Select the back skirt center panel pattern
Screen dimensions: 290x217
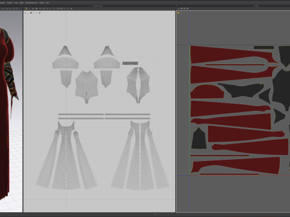140,157
